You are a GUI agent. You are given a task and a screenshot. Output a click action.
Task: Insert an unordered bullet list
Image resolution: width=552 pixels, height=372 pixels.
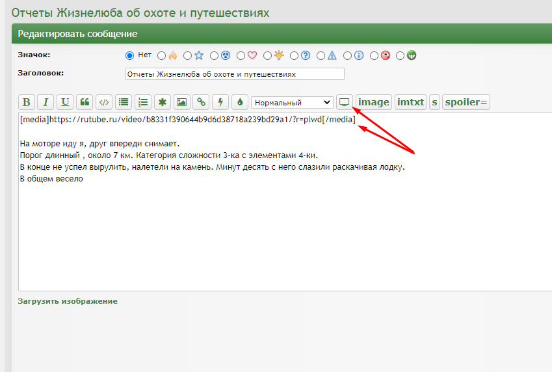click(124, 102)
